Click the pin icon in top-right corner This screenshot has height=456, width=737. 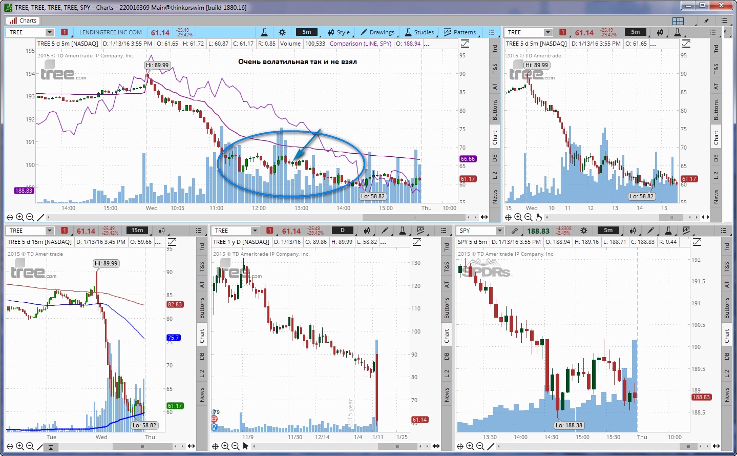pos(706,20)
